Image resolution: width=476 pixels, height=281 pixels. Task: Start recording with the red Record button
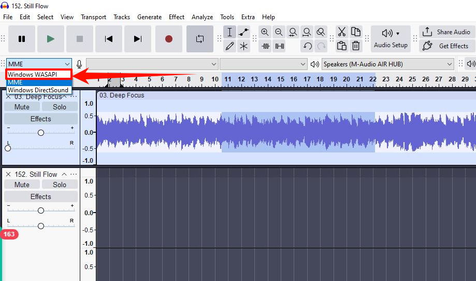click(x=169, y=39)
